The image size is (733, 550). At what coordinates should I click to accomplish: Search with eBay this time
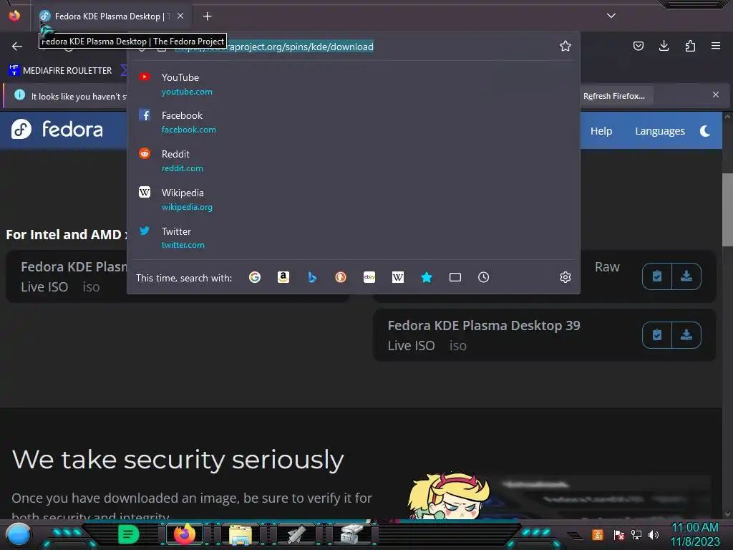pyautogui.click(x=369, y=277)
